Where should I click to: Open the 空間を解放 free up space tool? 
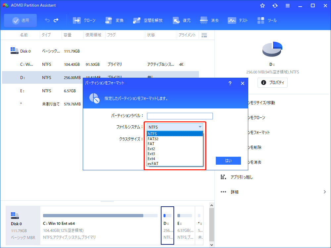click(148, 21)
